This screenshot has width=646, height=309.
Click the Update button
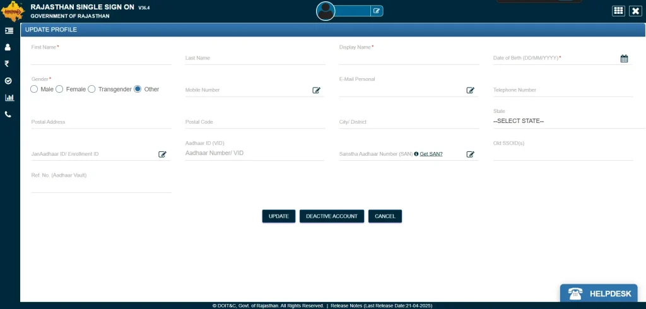[x=278, y=216]
